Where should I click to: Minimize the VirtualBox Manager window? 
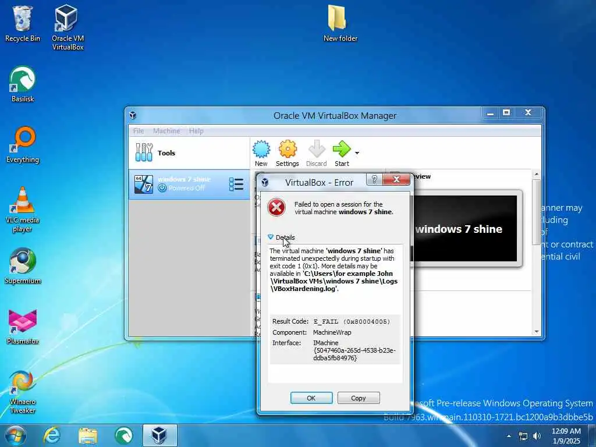click(x=490, y=113)
